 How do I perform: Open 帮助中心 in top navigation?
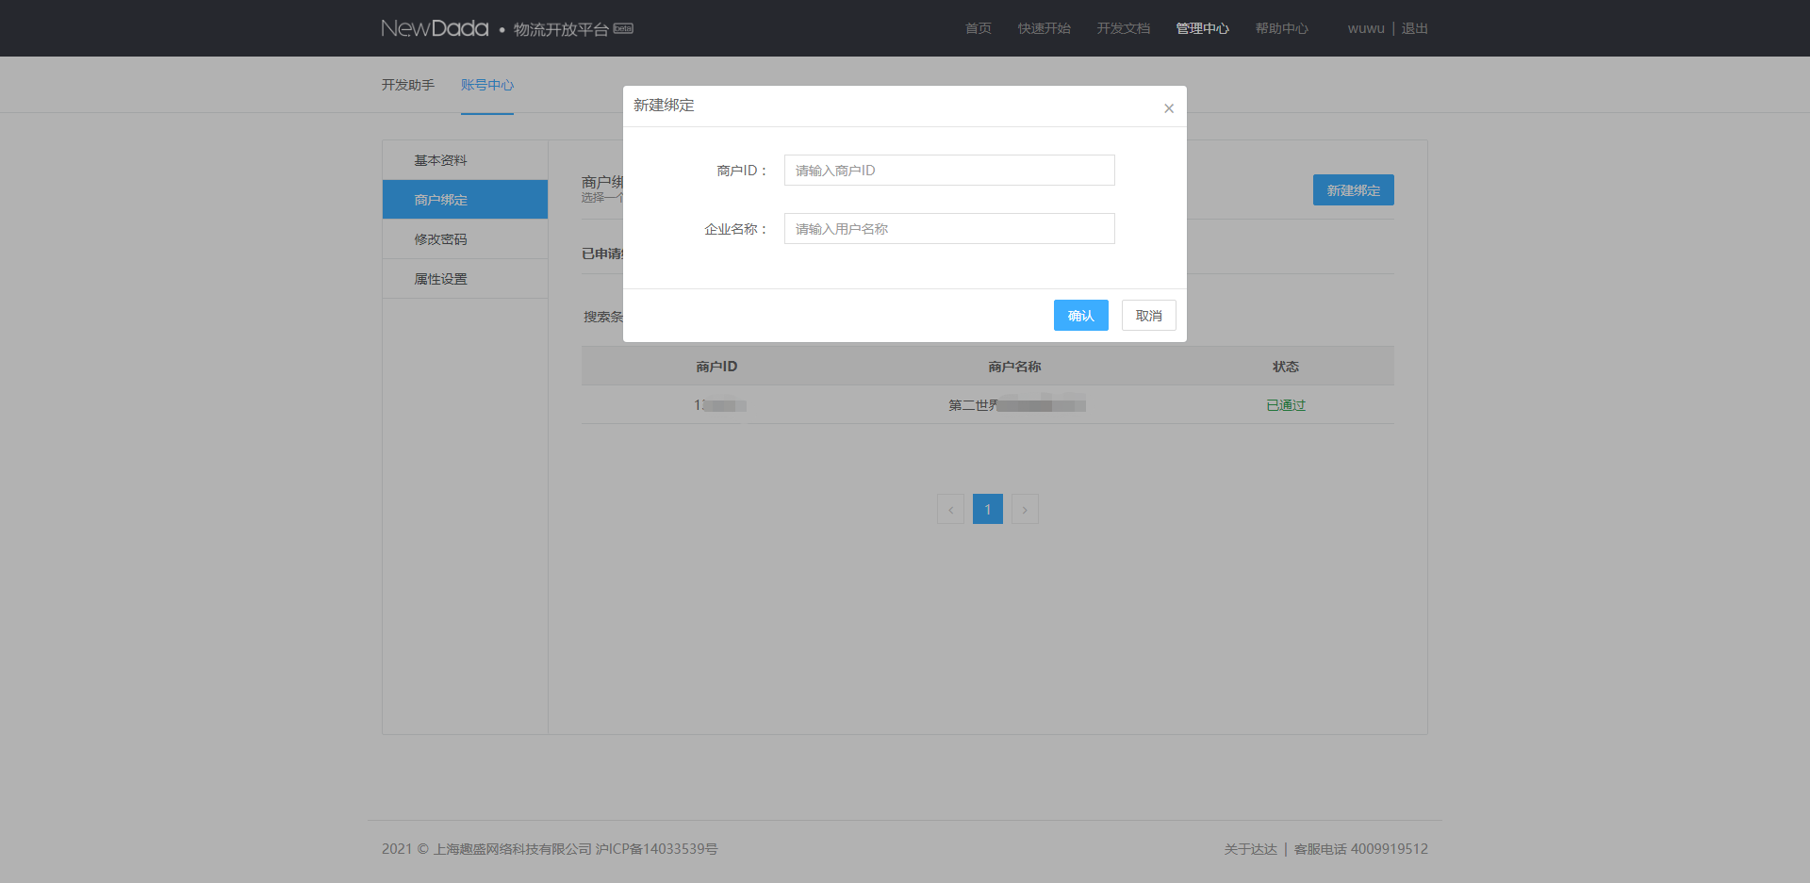click(1281, 28)
